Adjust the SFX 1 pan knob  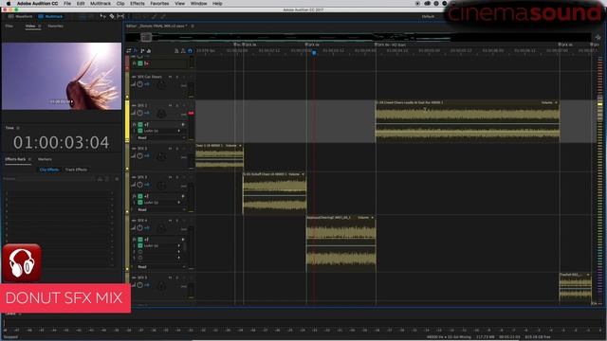click(161, 114)
